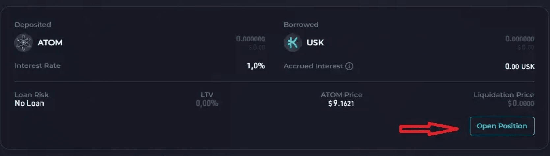
Task: Click the red arrow pointing to Open Position
Action: point(429,128)
